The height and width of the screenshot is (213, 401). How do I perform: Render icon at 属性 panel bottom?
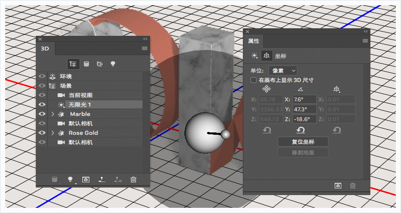point(338,186)
